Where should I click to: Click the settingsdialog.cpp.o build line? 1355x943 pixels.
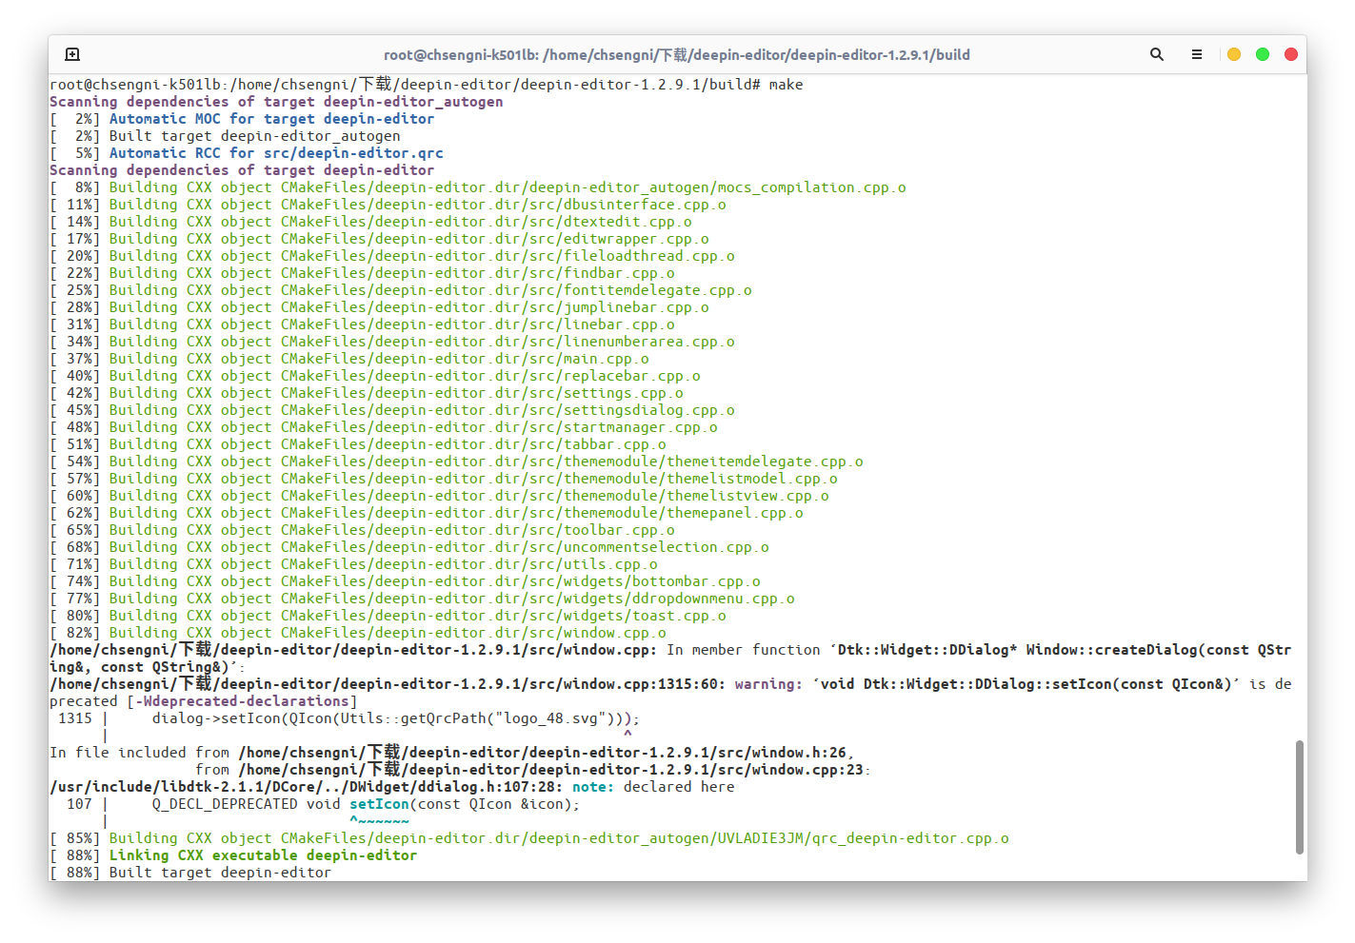[392, 410]
